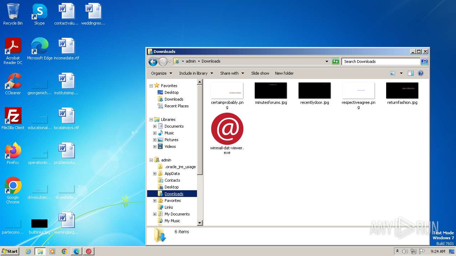Viewport: 456px width, 256px height.
Task: Expand the Documents library node
Action: [x=155, y=126]
